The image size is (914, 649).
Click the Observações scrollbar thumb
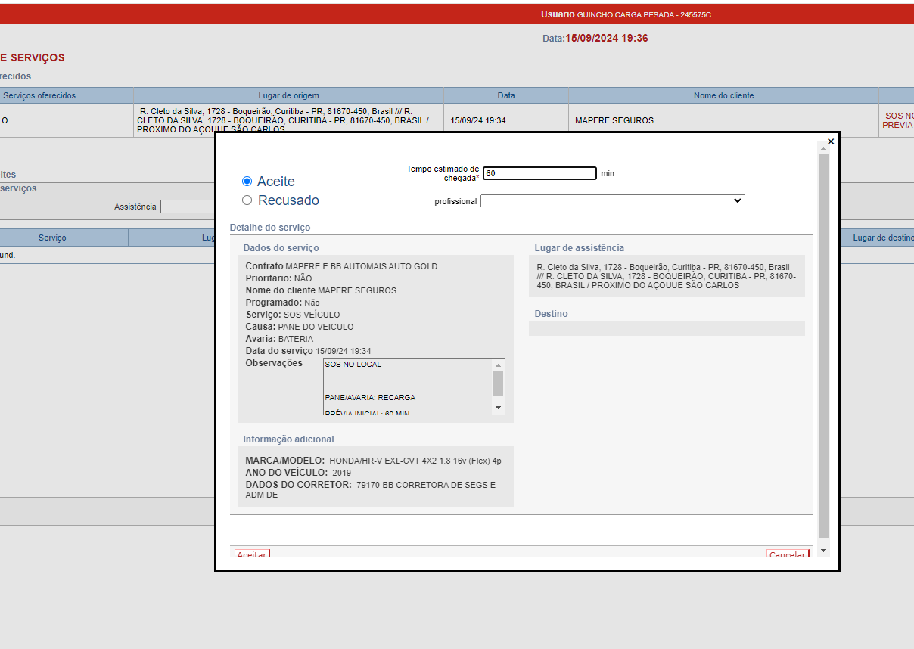(498, 383)
